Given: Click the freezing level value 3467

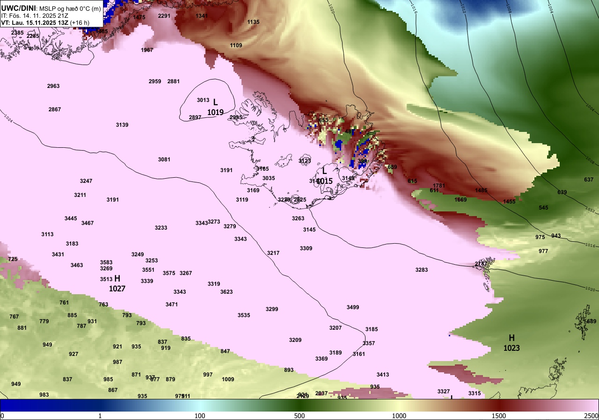Looking at the screenshot, I should (88, 223).
